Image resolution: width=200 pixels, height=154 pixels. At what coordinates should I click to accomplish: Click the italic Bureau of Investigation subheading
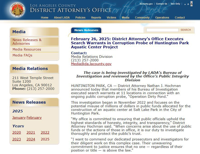click(x=132, y=76)
